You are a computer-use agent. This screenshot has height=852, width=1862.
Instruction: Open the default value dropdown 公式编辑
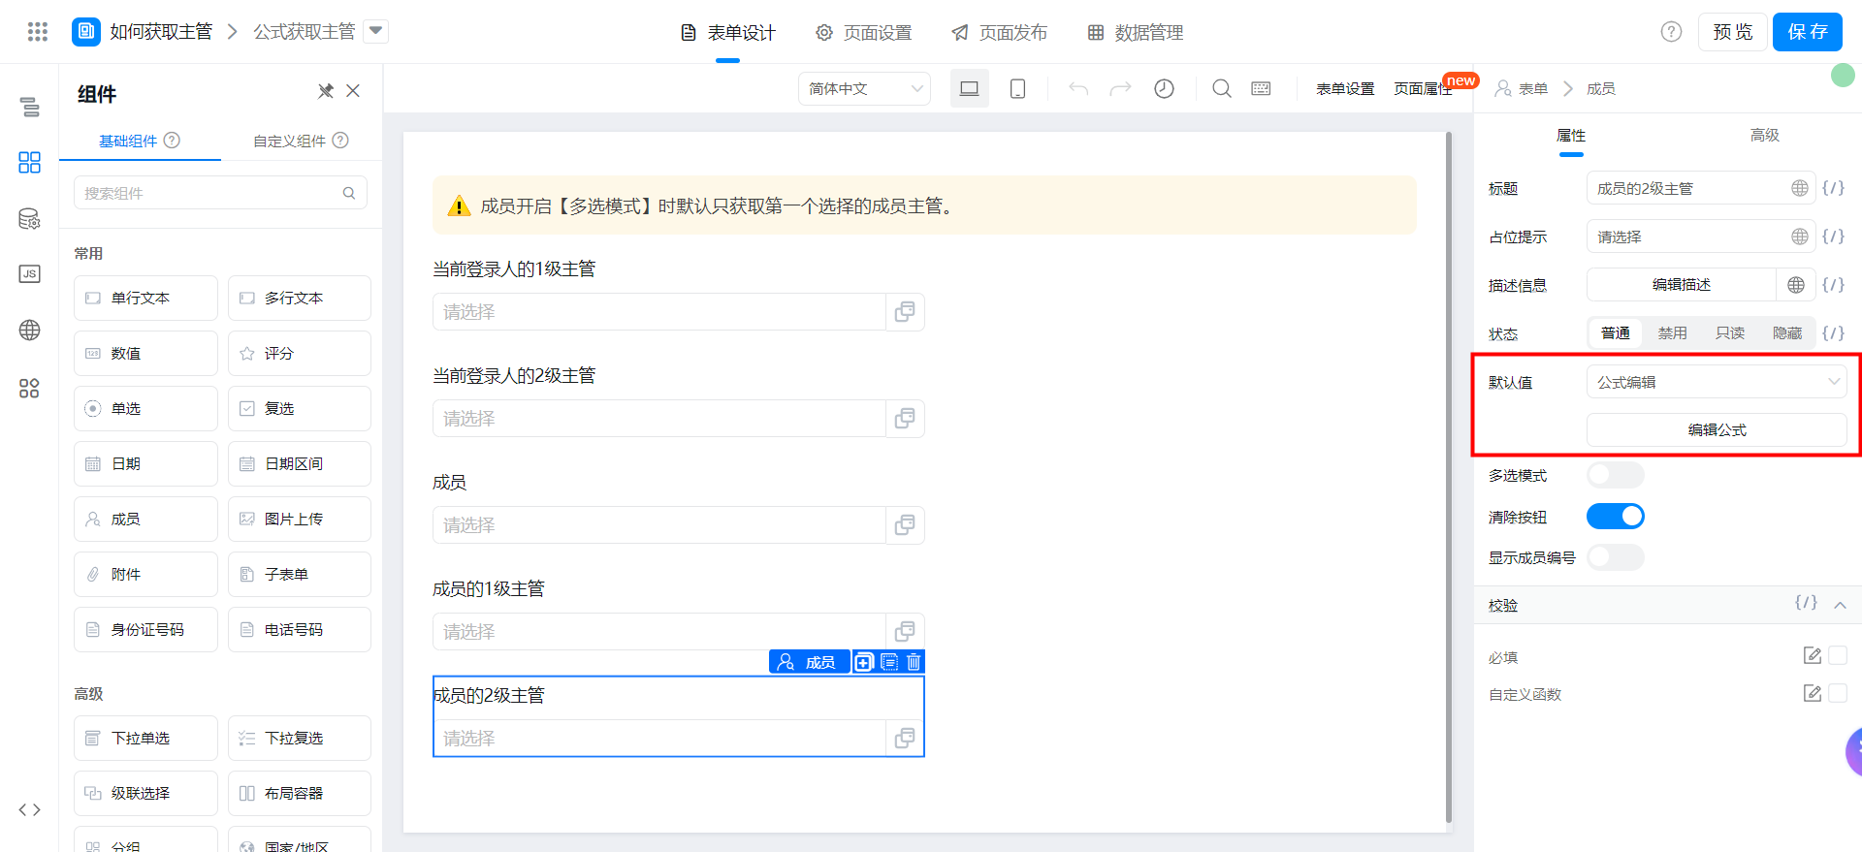1717,382
